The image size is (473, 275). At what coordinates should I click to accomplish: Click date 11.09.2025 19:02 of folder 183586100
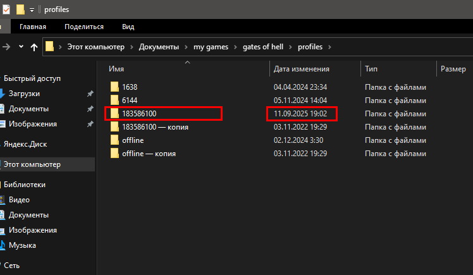coord(300,114)
